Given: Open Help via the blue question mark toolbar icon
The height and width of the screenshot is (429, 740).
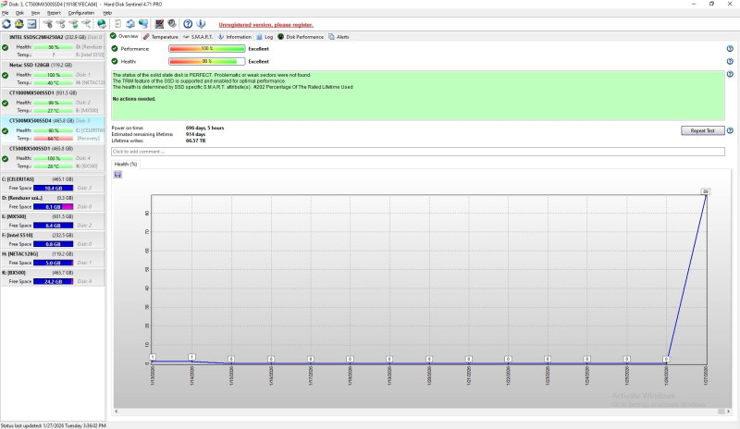Looking at the screenshot, I should (x=188, y=24).
